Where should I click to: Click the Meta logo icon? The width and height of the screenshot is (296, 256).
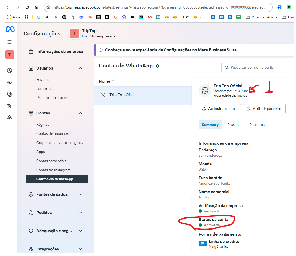tap(10, 29)
